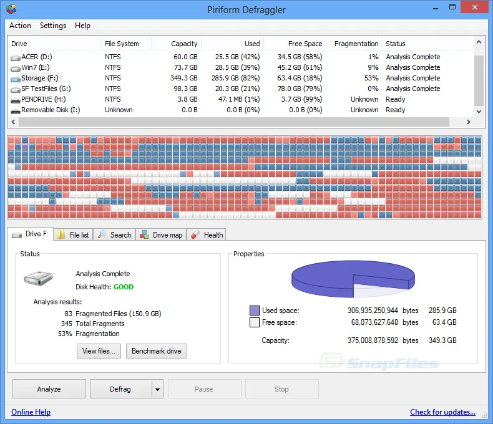493x424 pixels.
Task: Click the Free space white color swatch
Action: coord(255,322)
